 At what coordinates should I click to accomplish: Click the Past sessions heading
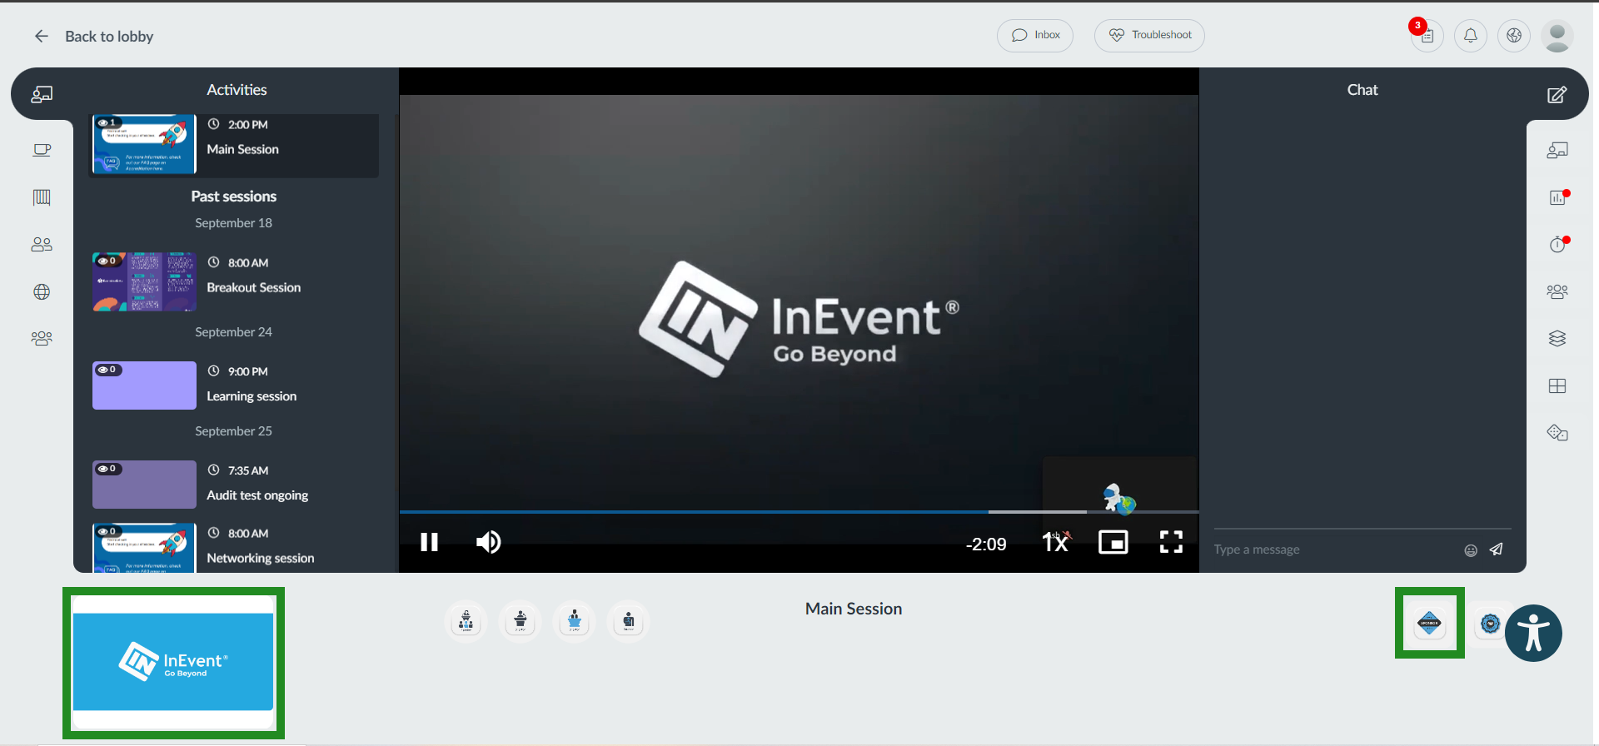pyautogui.click(x=234, y=196)
